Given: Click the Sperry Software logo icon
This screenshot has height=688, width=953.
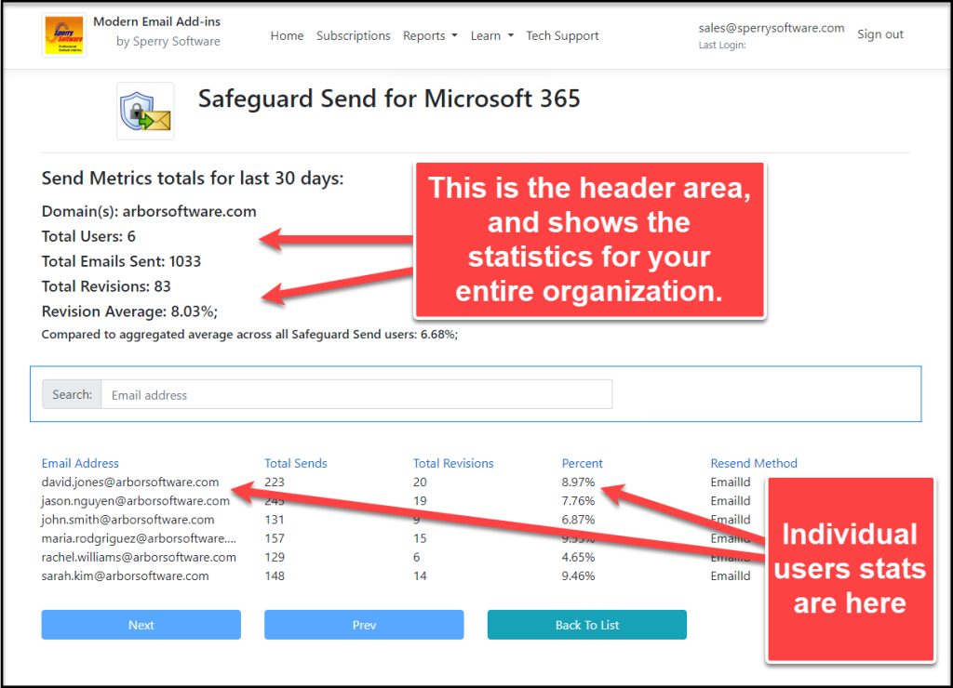Looking at the screenshot, I should [x=62, y=33].
